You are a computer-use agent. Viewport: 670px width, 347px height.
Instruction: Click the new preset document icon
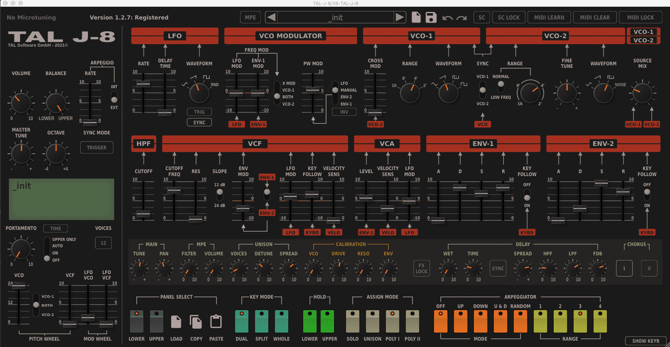[x=416, y=17]
